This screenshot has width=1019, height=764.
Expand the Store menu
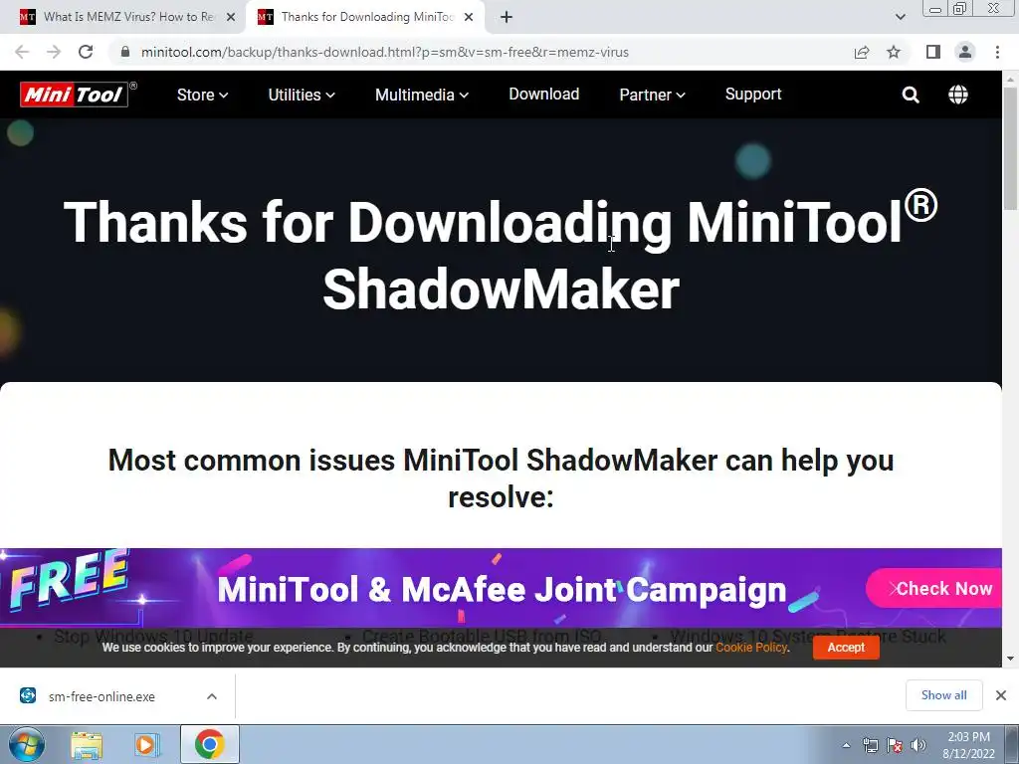[x=202, y=95]
